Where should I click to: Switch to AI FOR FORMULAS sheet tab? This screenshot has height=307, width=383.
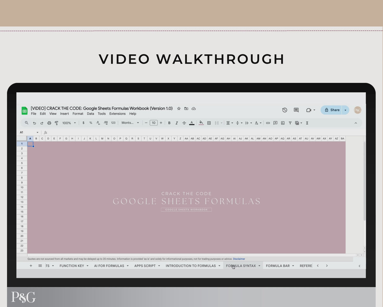109,266
